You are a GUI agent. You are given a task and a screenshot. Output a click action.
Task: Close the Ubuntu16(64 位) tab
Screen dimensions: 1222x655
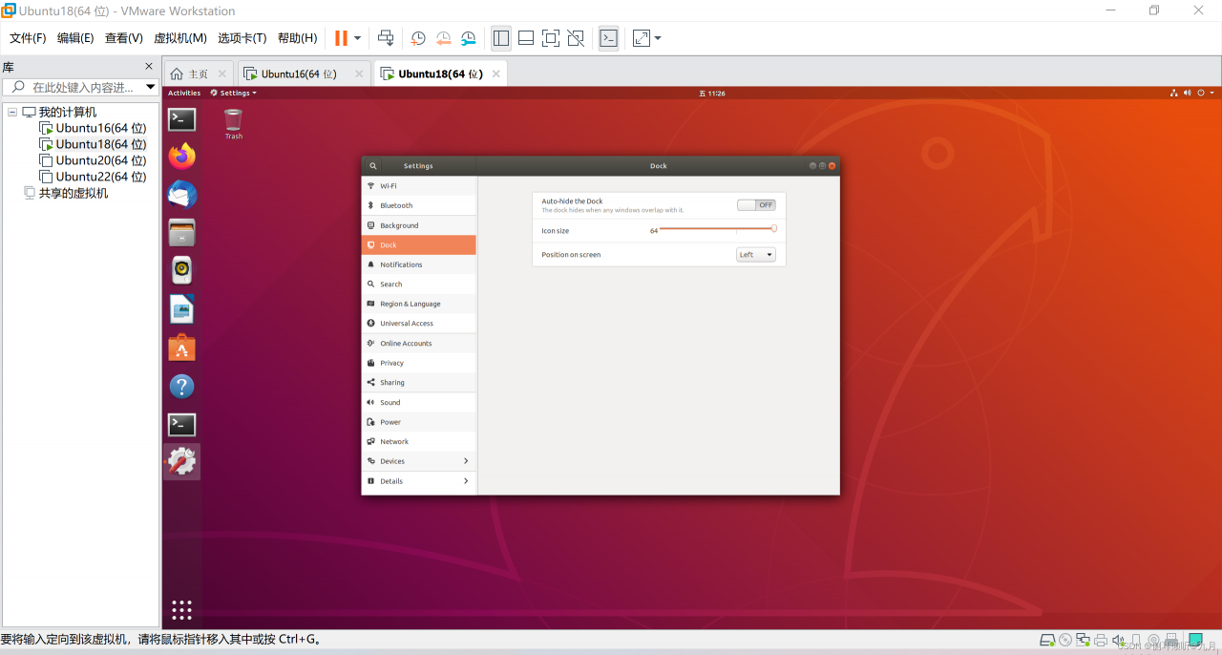tap(359, 74)
